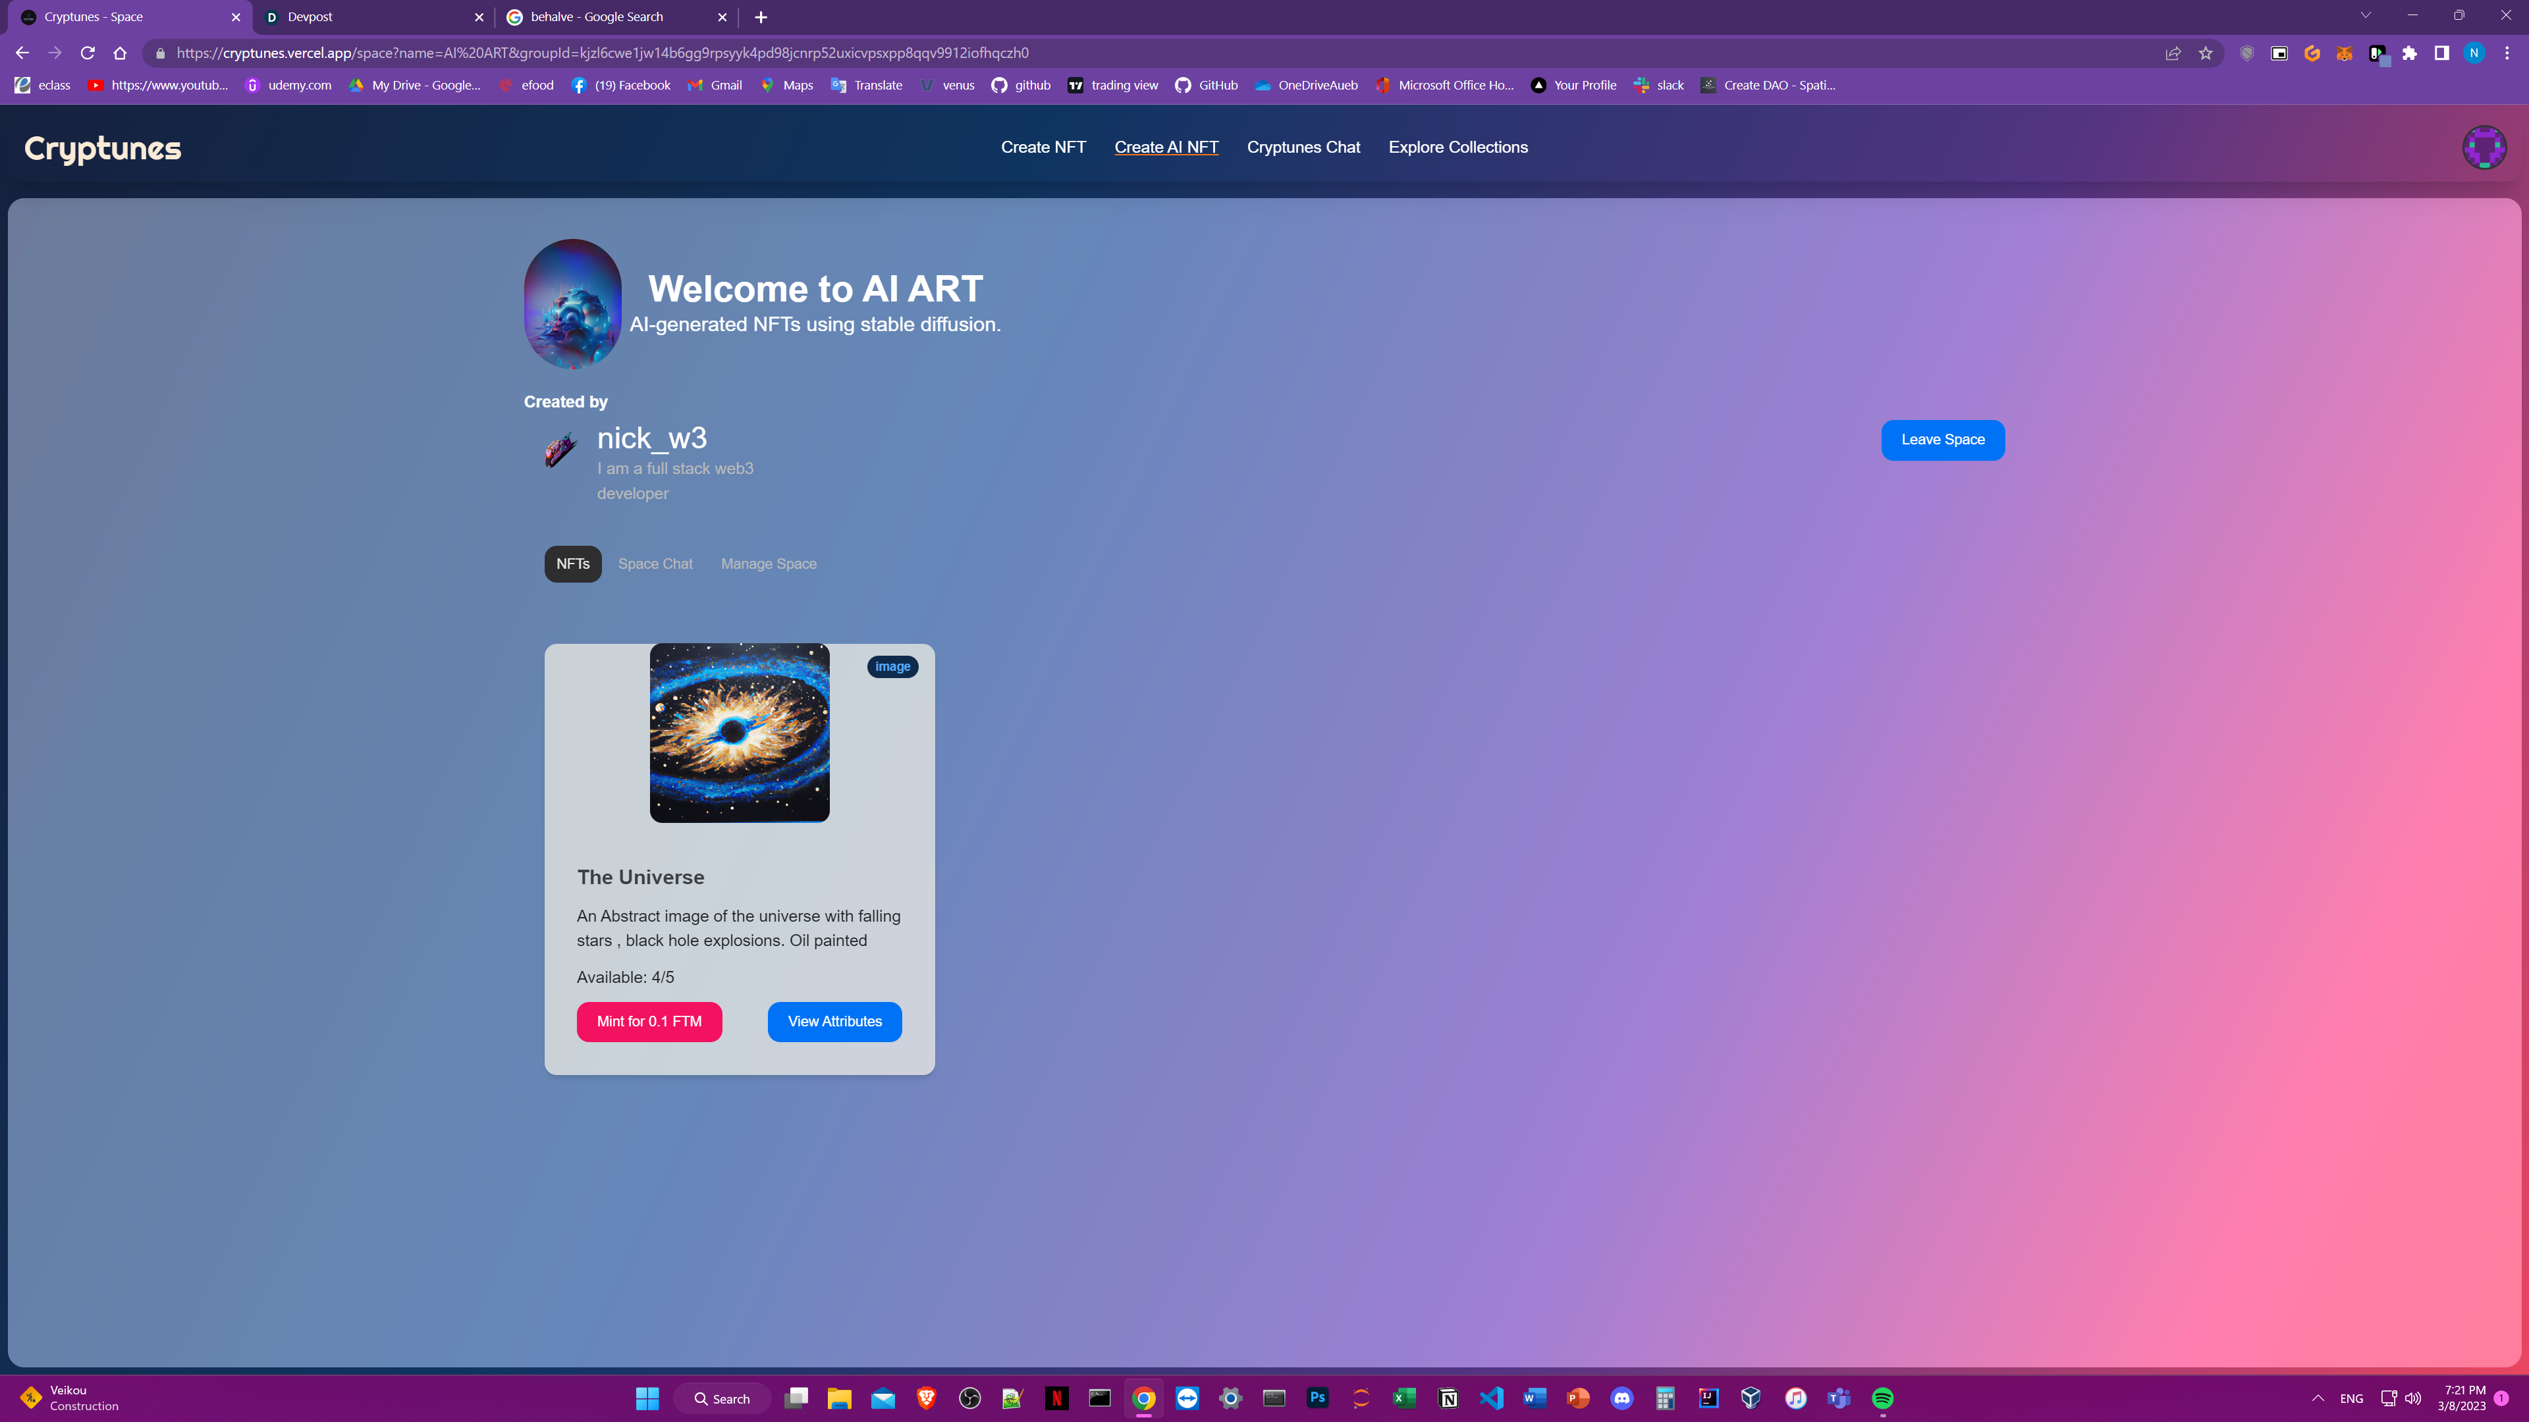Open MetaMask fox extension icon
The width and height of the screenshot is (2529, 1422).
click(2345, 53)
